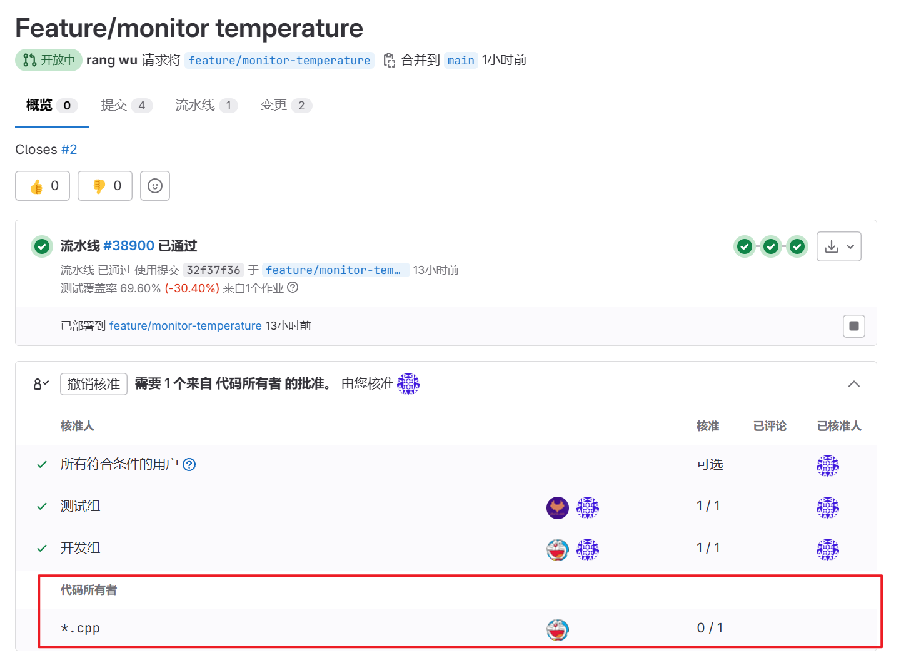Click the help icon beside 所有符合条件的用户

[189, 464]
